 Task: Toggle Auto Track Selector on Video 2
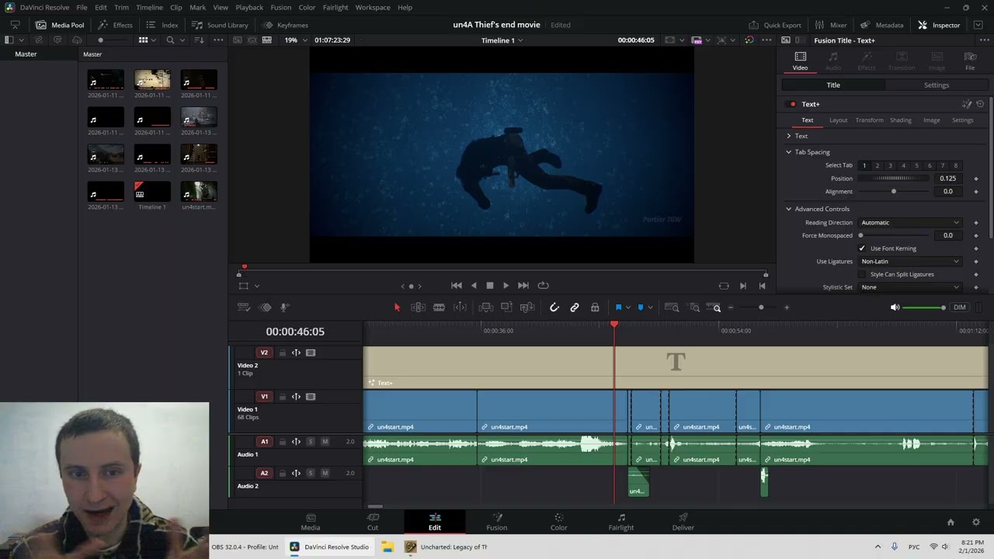[x=296, y=352]
